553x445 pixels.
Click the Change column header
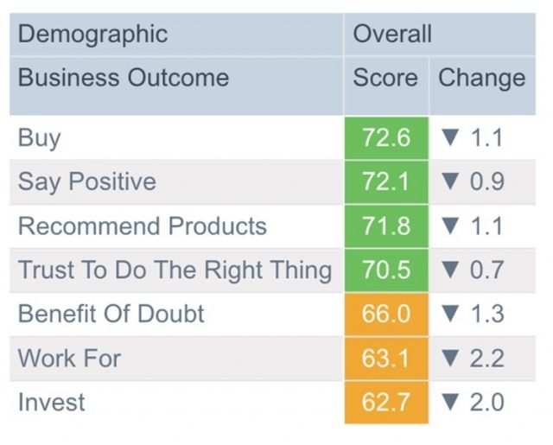[x=481, y=78]
